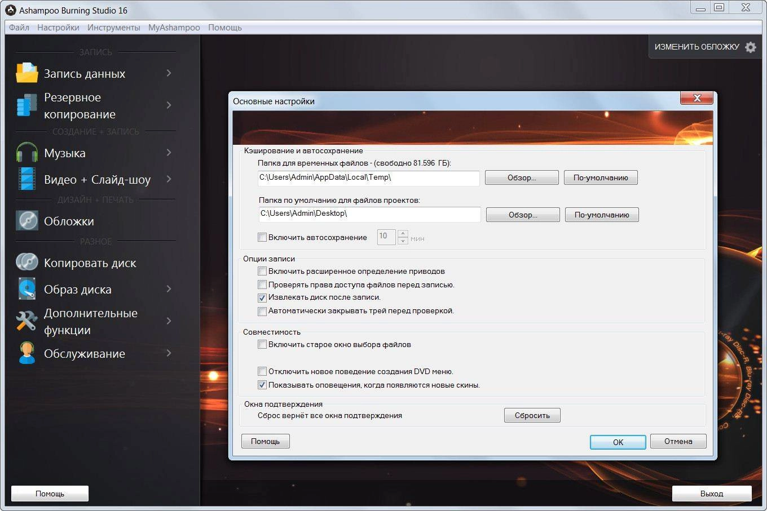Click the Образ диска image icon
This screenshot has height=511, width=767.
pos(27,289)
